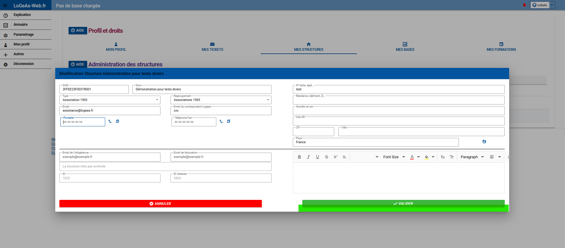Toggle italic formatting in editor

[308, 157]
